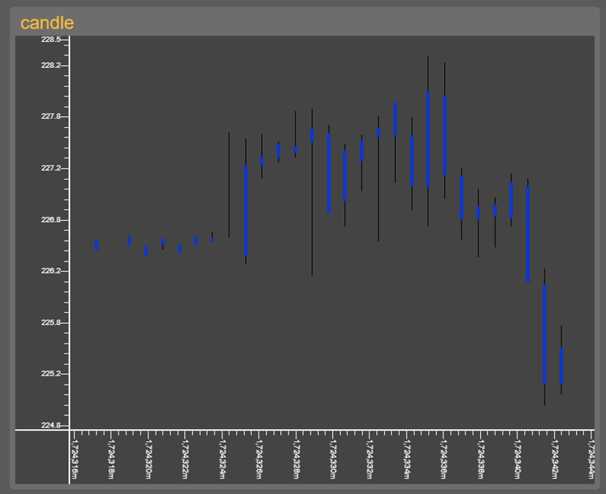
Task: Click the 1,724,336m x-axis label
Action: click(x=444, y=459)
